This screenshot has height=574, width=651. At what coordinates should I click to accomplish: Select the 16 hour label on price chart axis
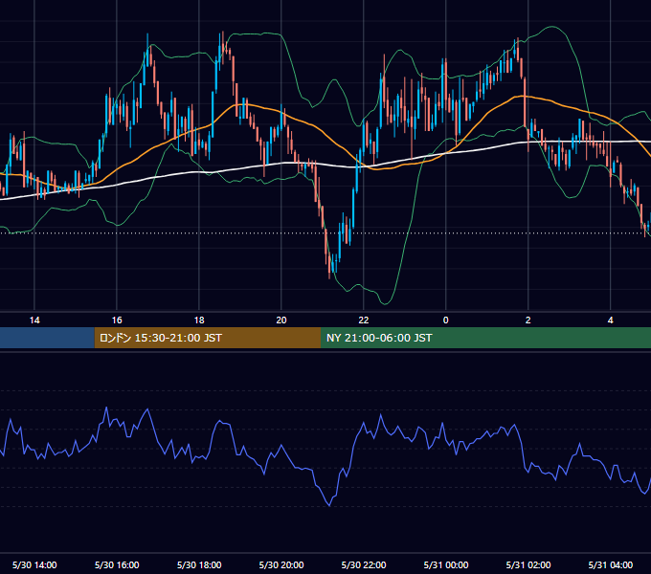(117, 320)
